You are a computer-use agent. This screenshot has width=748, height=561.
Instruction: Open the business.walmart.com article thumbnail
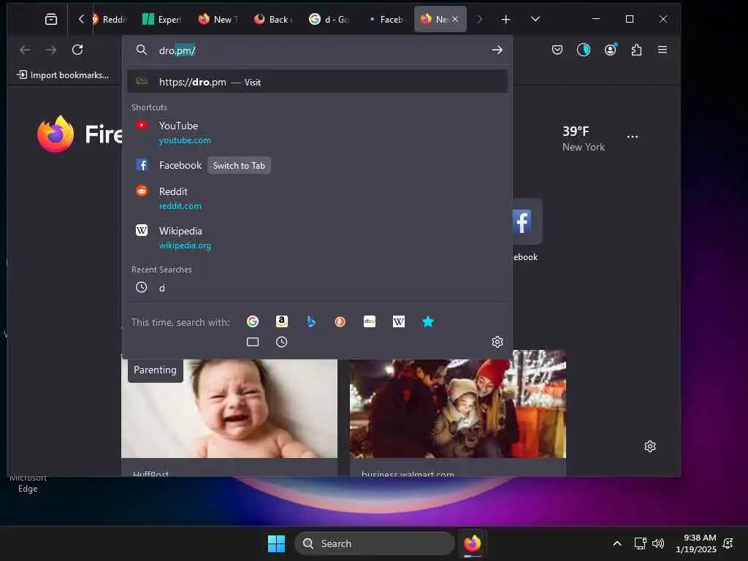[458, 405]
